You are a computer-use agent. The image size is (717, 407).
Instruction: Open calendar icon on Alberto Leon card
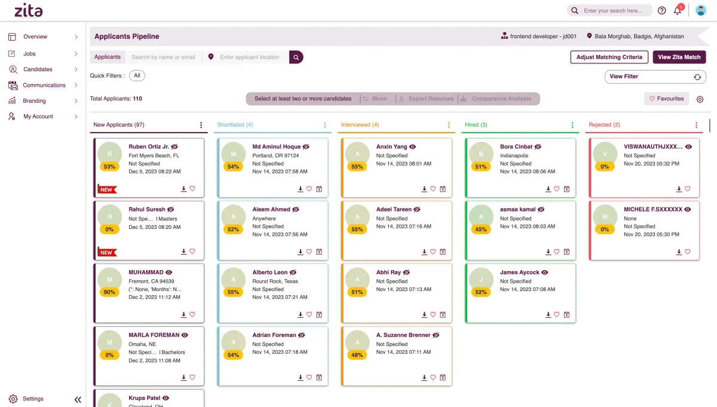pos(319,314)
